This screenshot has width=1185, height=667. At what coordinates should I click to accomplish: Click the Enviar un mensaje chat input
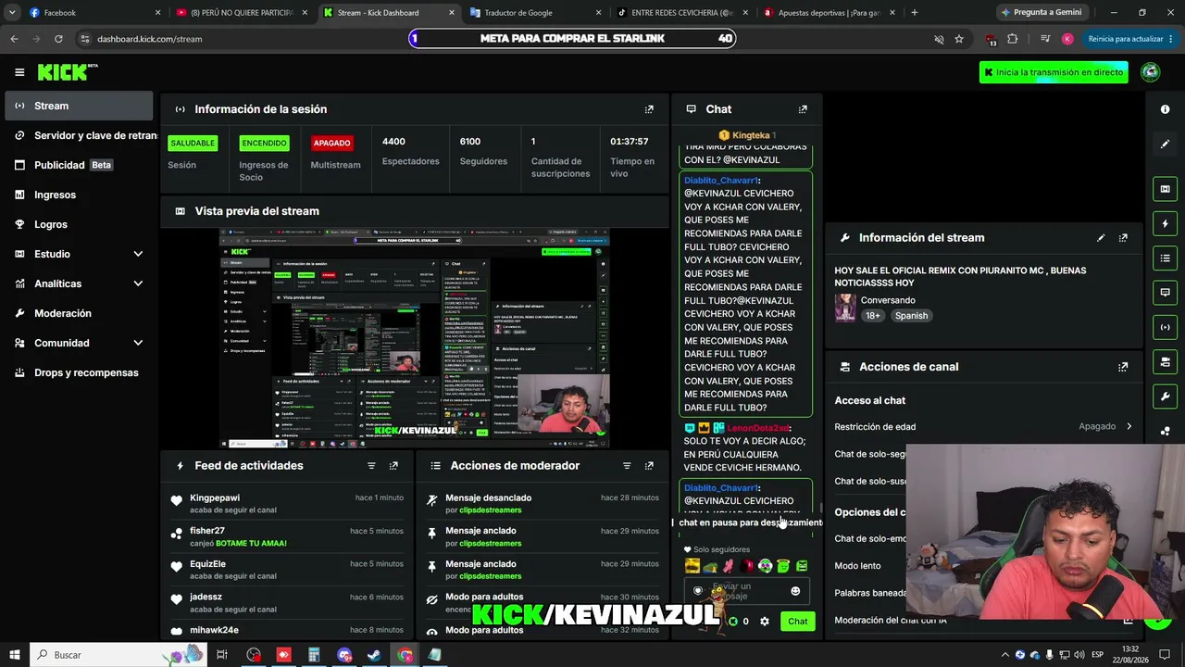pyautogui.click(x=748, y=591)
